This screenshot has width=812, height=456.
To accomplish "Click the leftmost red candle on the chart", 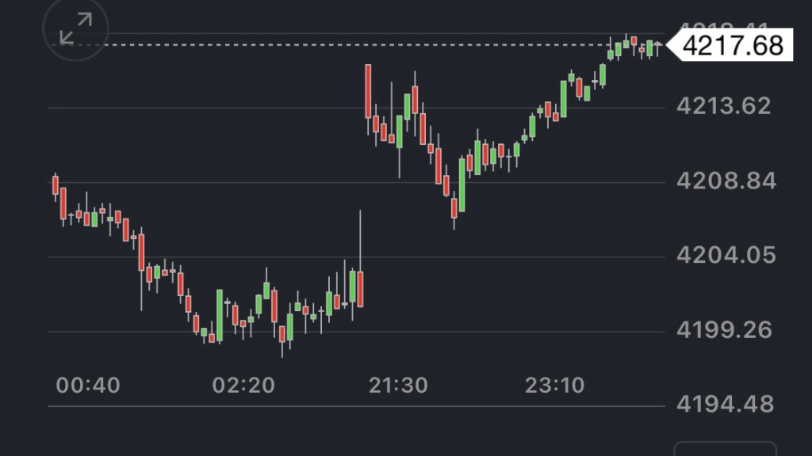I will point(56,185).
